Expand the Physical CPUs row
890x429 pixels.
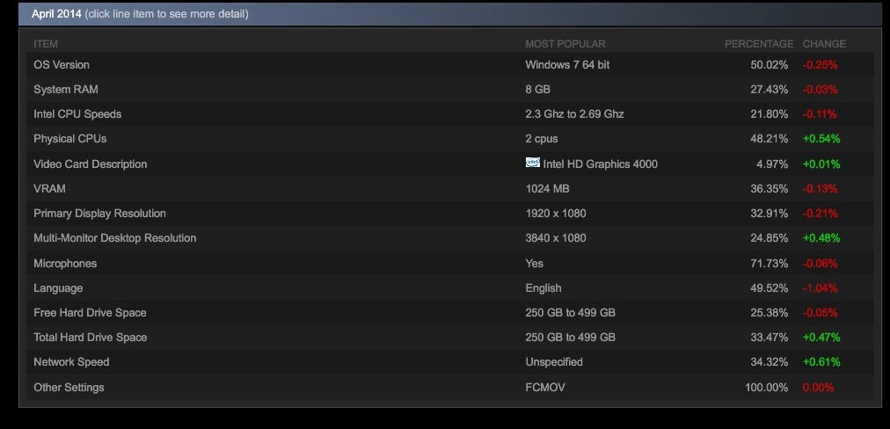[450, 139]
